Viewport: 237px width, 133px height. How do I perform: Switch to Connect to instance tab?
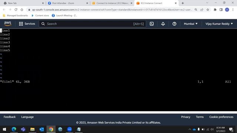pos(112,3)
